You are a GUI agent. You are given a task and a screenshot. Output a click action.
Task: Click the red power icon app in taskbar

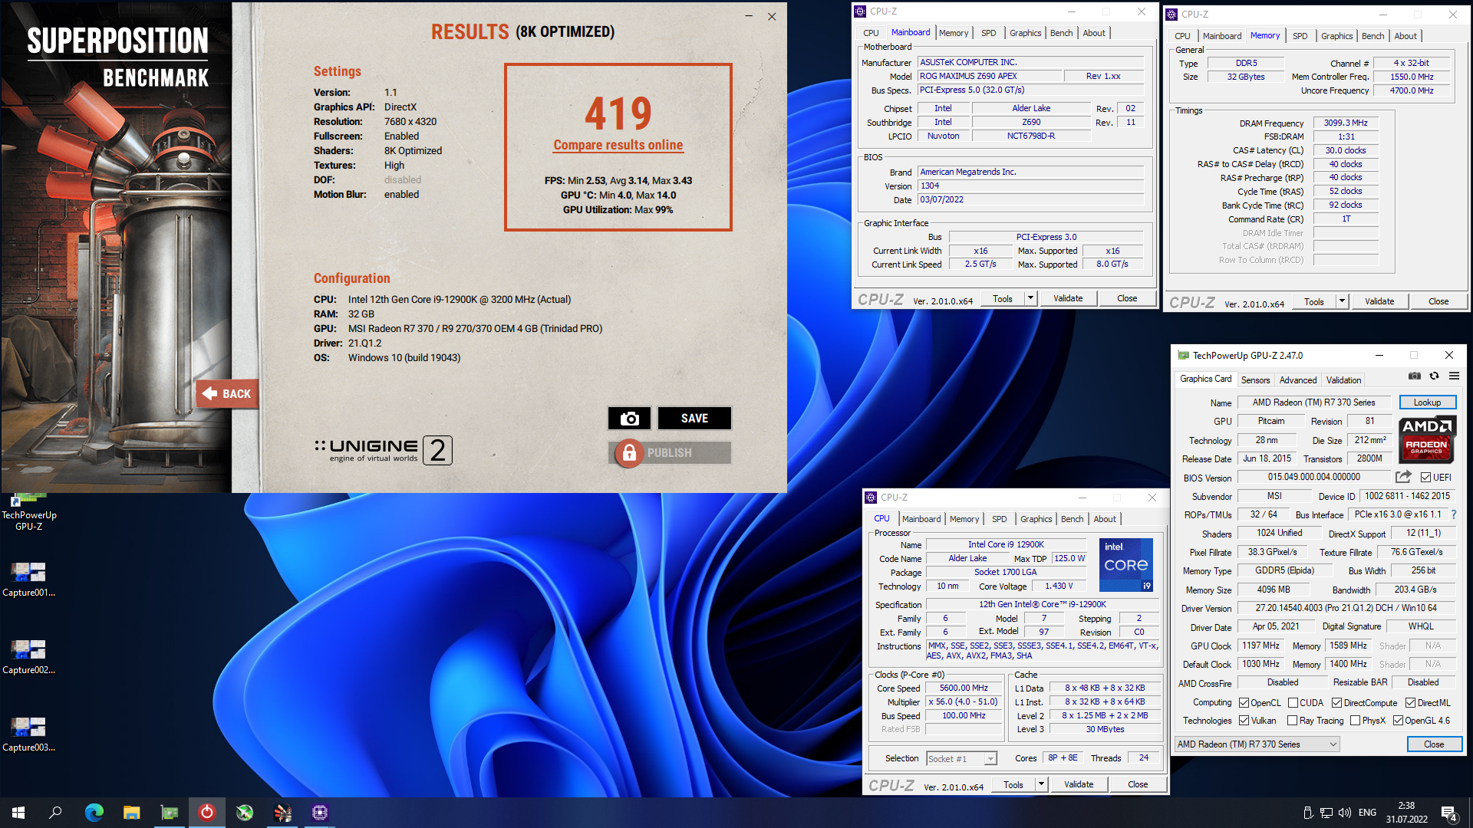pyautogui.click(x=207, y=813)
